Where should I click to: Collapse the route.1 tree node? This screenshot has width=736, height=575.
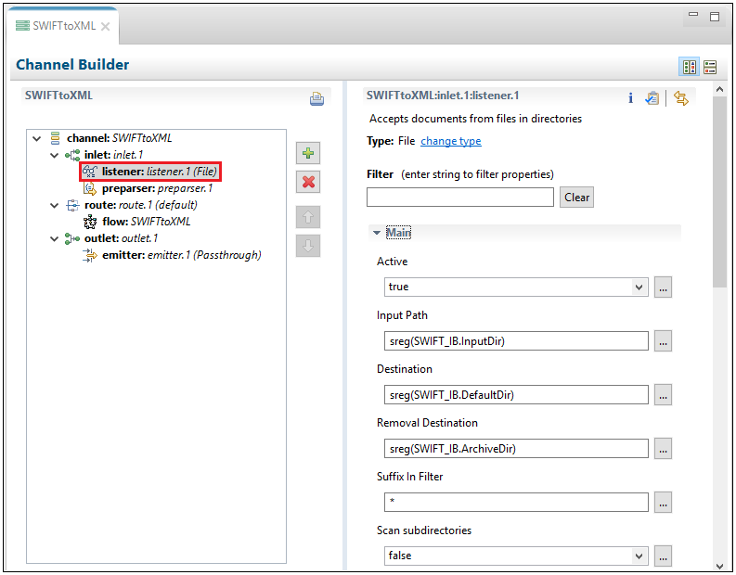click(x=55, y=206)
